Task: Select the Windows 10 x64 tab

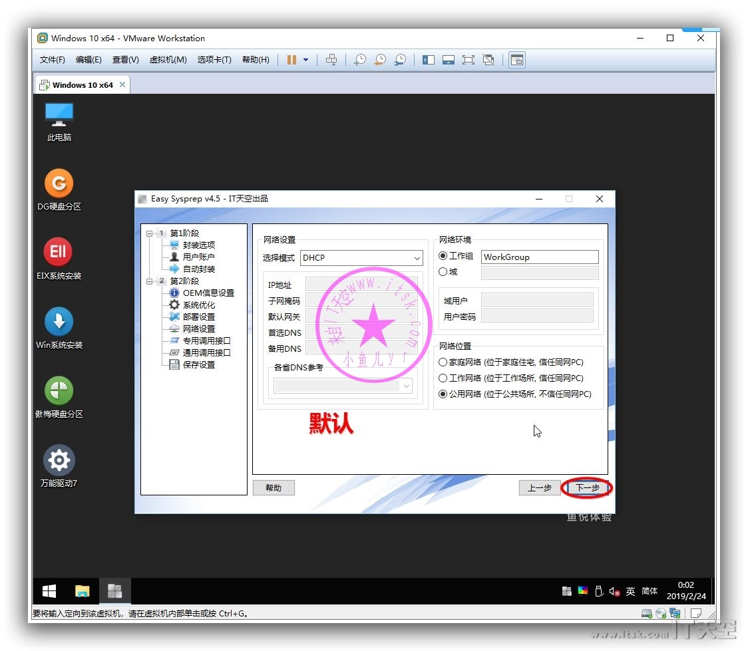Action: pos(83,85)
